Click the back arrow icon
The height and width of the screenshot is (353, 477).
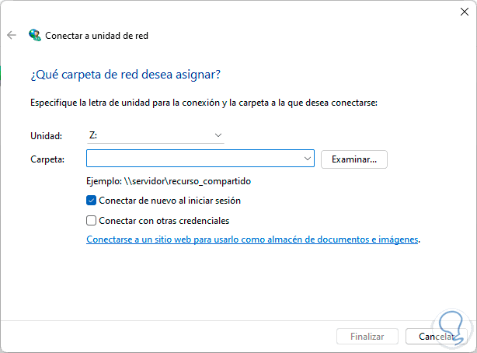click(x=12, y=35)
